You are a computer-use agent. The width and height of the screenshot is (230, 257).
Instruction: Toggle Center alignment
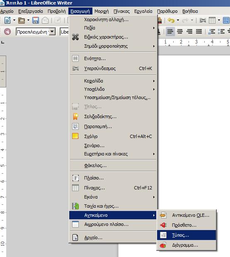[180, 32]
